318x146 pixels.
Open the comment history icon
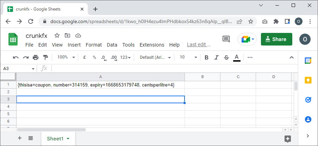pos(226,39)
